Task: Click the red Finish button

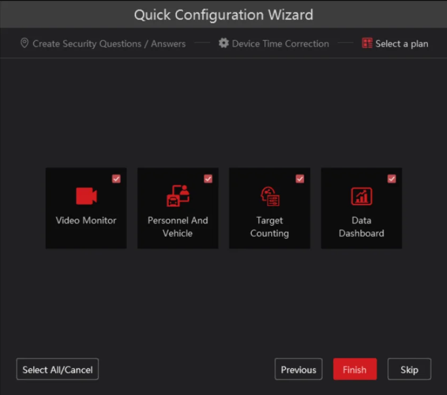Action: (355, 369)
